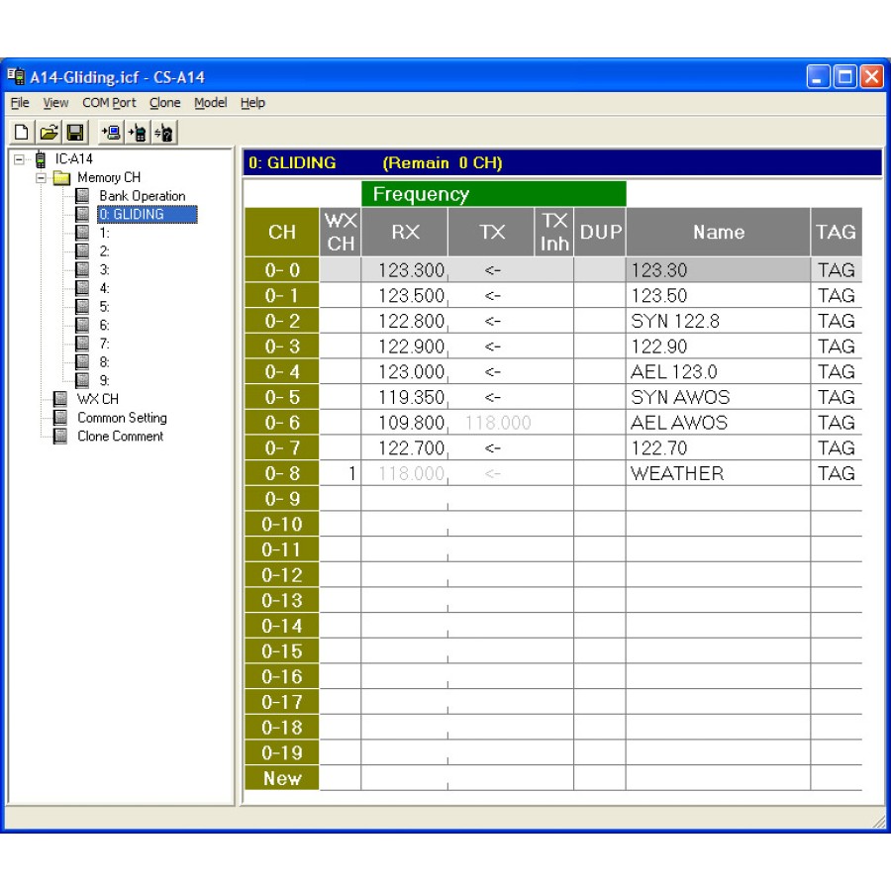Click the empty Name cell in row 0-10

click(x=719, y=525)
